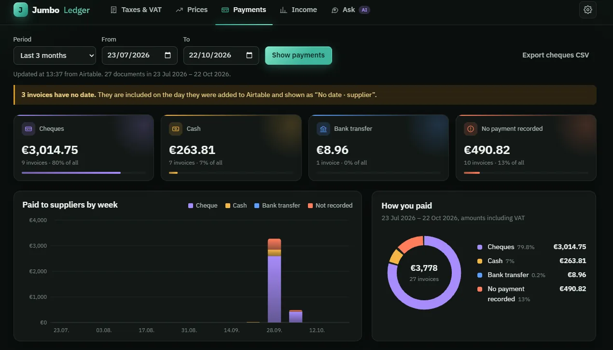Screen dimensions: 613x350
Task: Go to the Income tab
Action: [x=299, y=10]
